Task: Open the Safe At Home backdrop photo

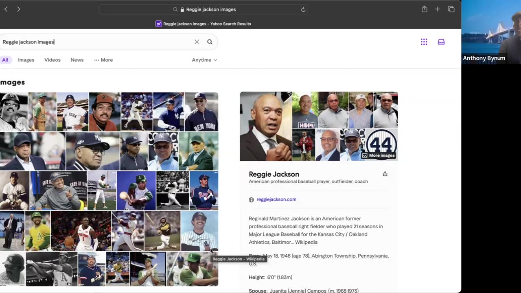Action: coord(58,190)
